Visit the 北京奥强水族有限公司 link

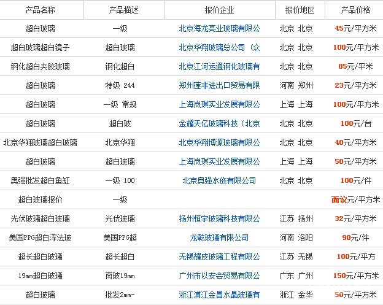[x=219, y=180]
